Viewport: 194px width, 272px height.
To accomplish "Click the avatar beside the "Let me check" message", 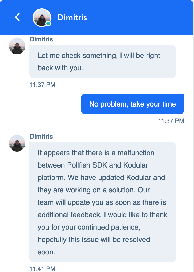I will pyautogui.click(x=17, y=46).
